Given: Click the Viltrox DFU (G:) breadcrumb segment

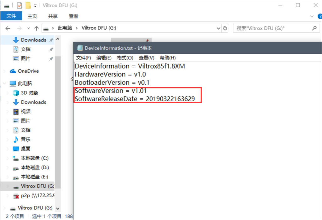Looking at the screenshot, I should 99,28.
